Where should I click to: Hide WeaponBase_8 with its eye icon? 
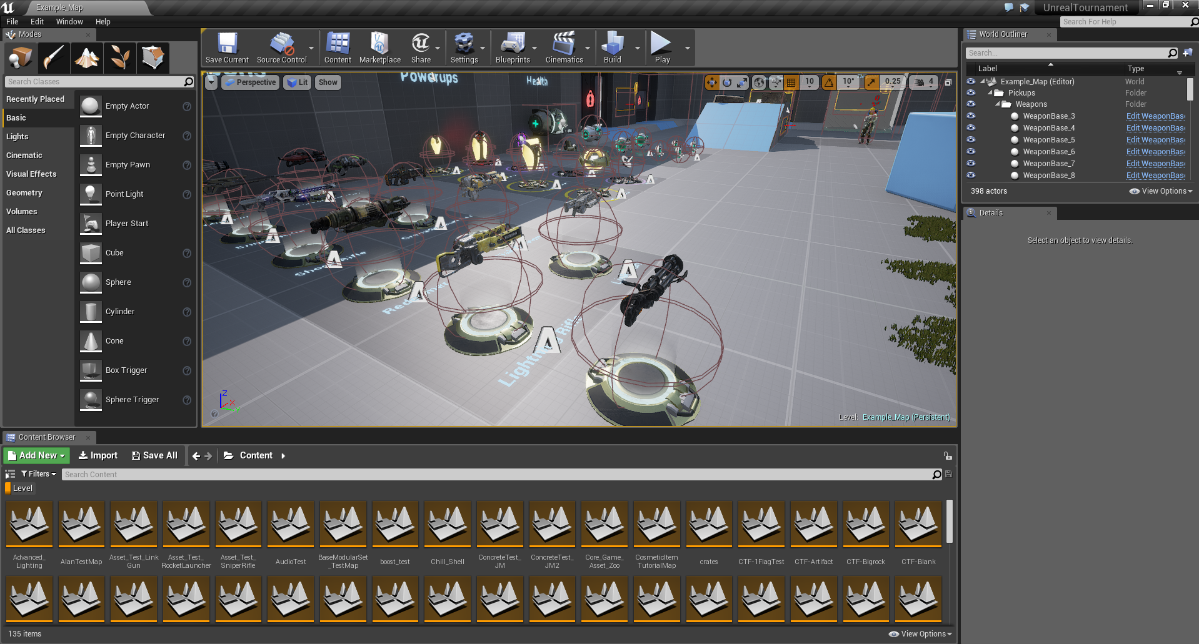pos(971,175)
